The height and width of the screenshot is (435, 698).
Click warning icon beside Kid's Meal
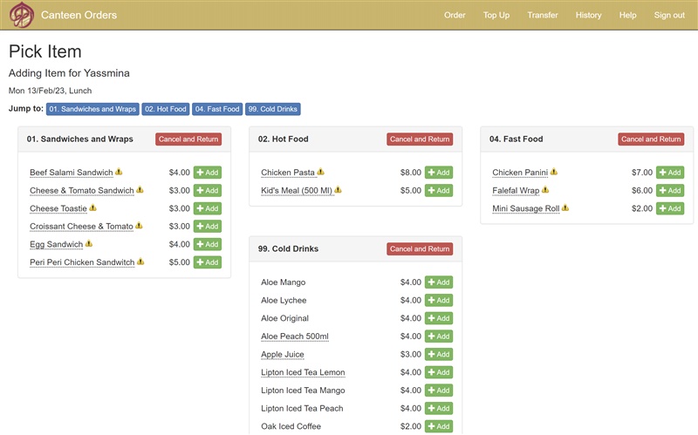pos(338,190)
